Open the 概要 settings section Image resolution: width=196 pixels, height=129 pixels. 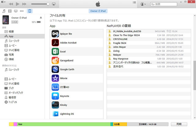11,31
